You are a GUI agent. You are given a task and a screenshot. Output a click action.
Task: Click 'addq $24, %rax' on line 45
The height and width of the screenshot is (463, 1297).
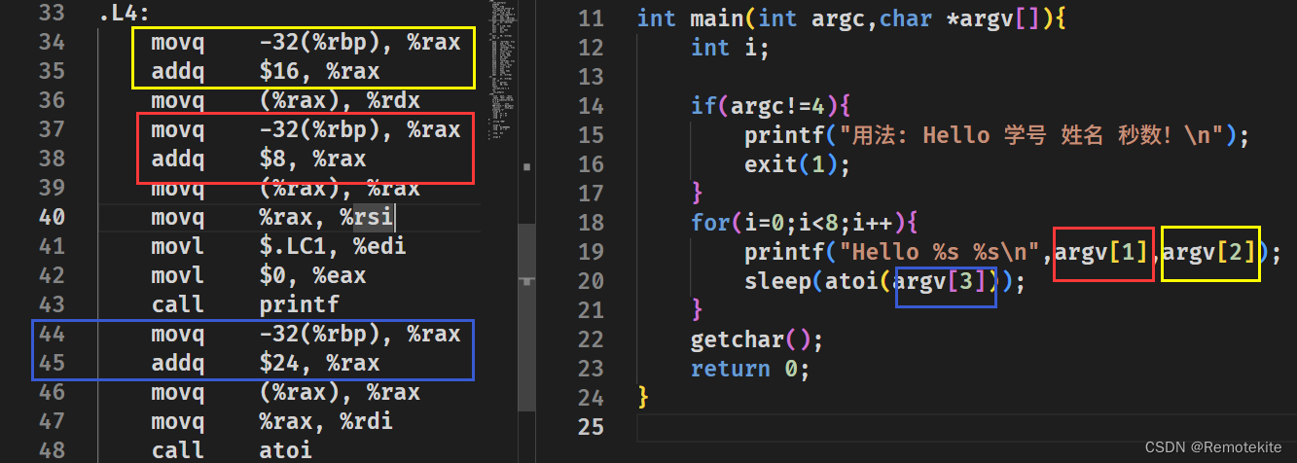265,363
